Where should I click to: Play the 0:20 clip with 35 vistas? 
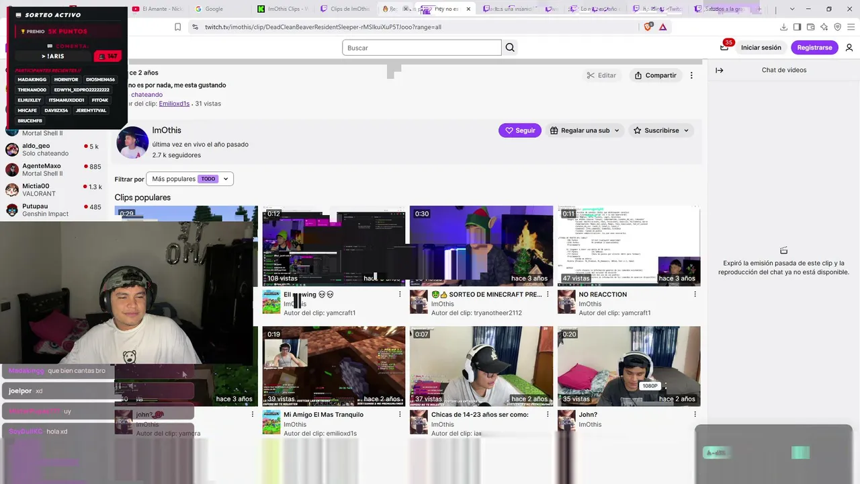point(629,366)
